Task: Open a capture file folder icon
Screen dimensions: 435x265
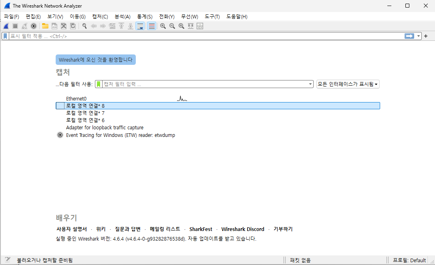Action: (x=45, y=26)
